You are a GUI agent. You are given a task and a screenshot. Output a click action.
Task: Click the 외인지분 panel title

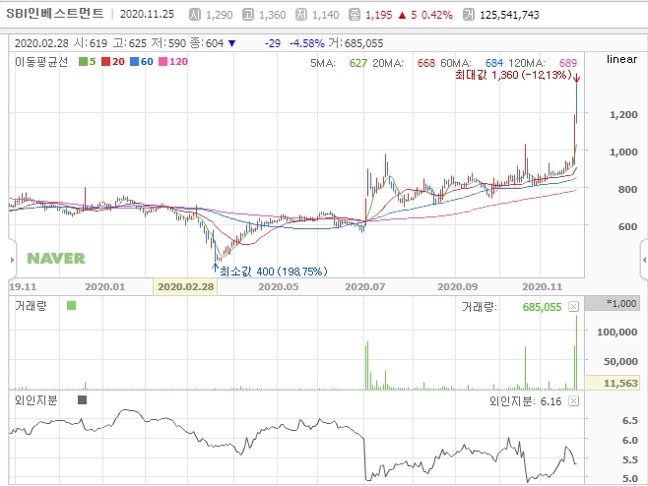click(x=36, y=400)
